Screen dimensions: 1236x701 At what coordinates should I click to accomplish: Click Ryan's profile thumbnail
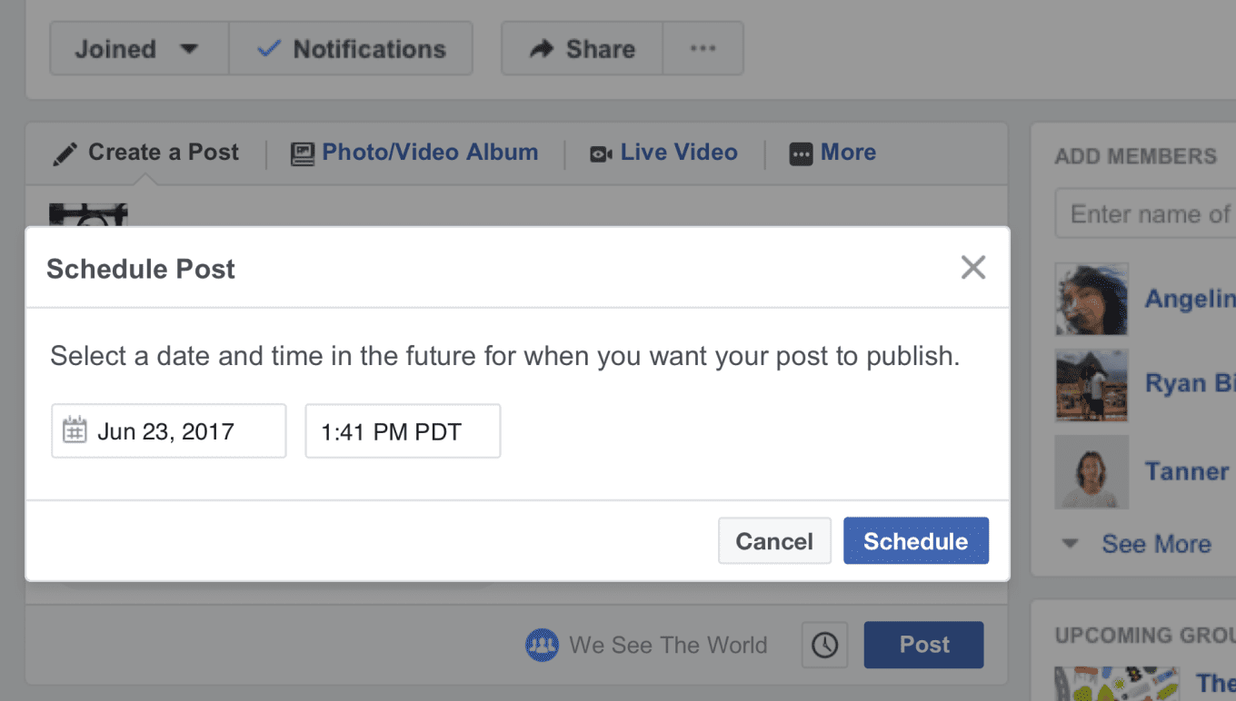(x=1091, y=385)
